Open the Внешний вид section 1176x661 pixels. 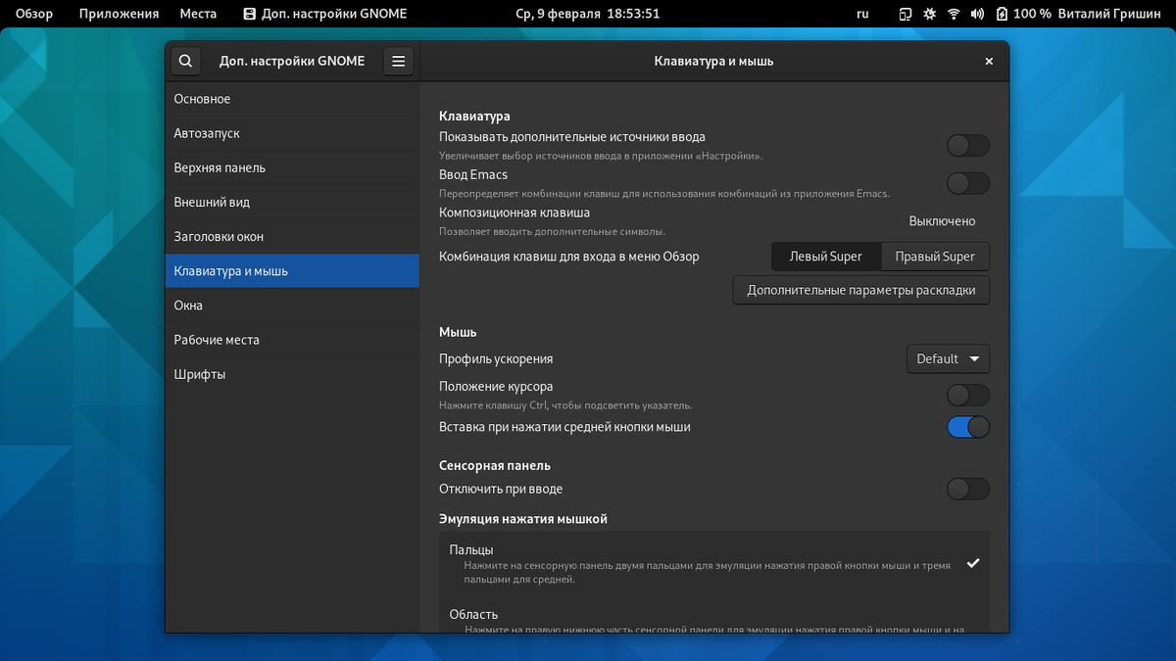[x=292, y=203]
